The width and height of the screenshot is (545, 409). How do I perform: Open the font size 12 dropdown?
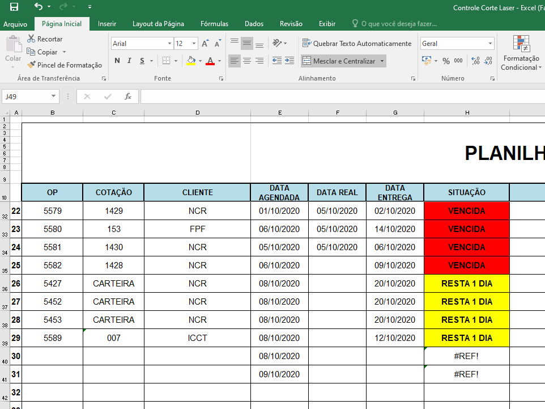(x=194, y=44)
